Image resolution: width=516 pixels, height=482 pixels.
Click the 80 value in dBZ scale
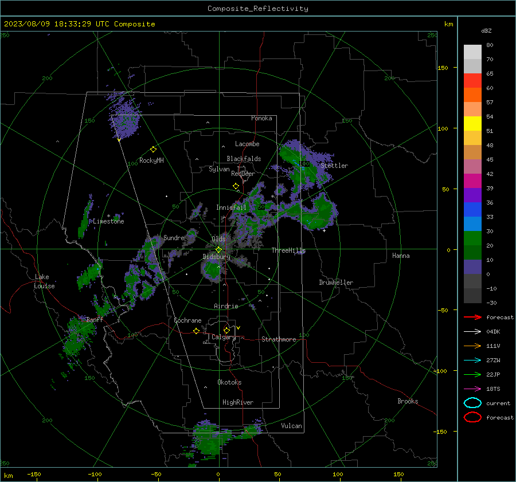pos(490,45)
